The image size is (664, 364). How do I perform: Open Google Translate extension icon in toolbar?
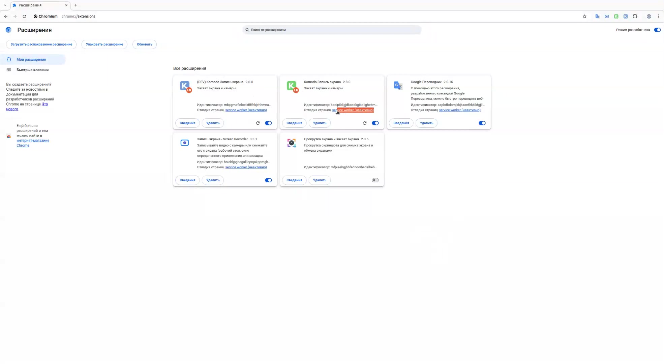coord(597,16)
